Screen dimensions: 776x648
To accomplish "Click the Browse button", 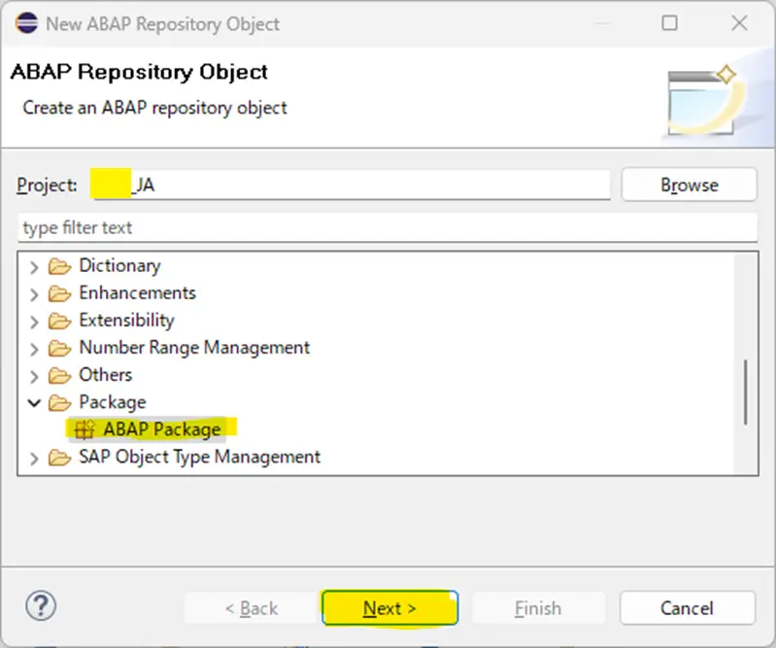I will (x=689, y=185).
